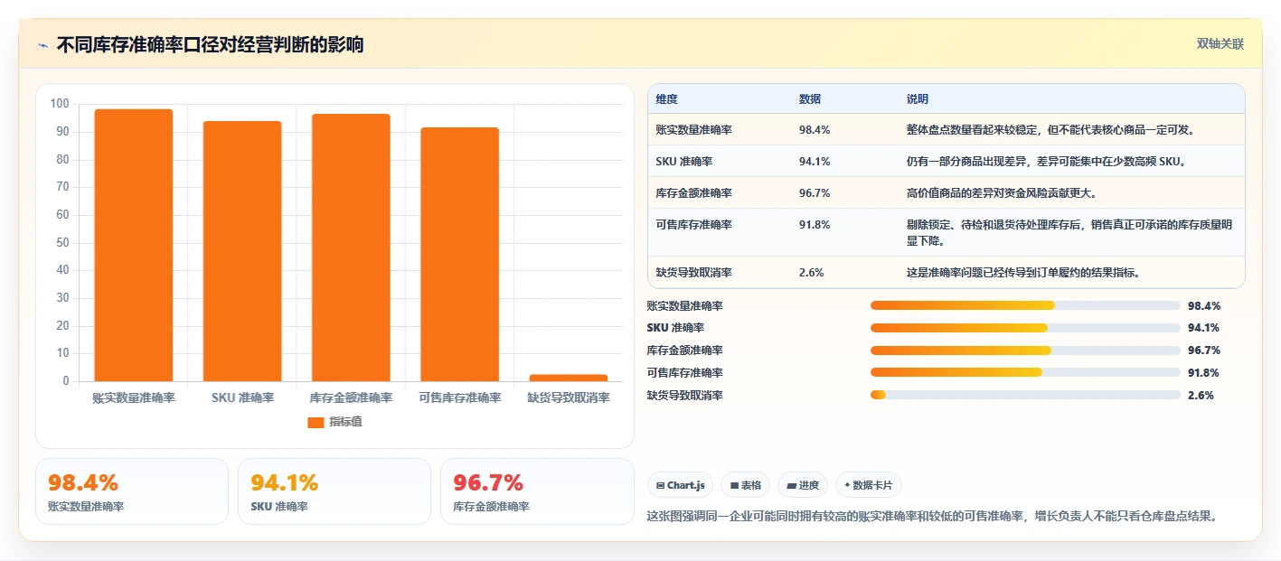
Task: Click the 可售库存准确率 progress bar
Action: pos(1025,372)
